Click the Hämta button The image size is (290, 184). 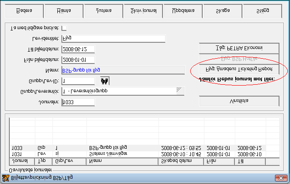(x=64, y=11)
